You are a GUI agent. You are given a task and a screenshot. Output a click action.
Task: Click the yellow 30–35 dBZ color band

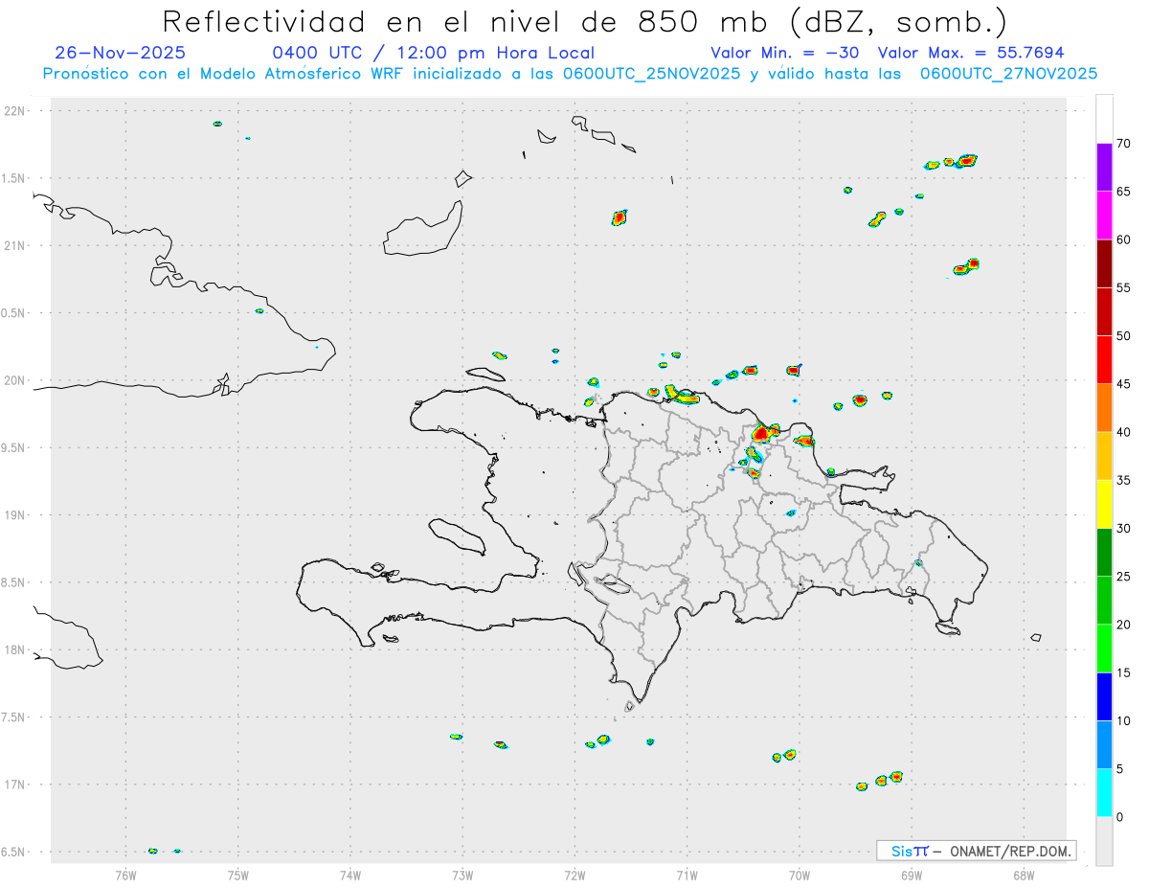pyautogui.click(x=1104, y=504)
